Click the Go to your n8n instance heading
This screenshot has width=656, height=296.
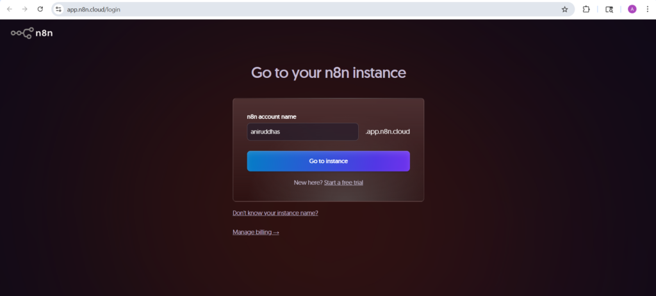[329, 73]
